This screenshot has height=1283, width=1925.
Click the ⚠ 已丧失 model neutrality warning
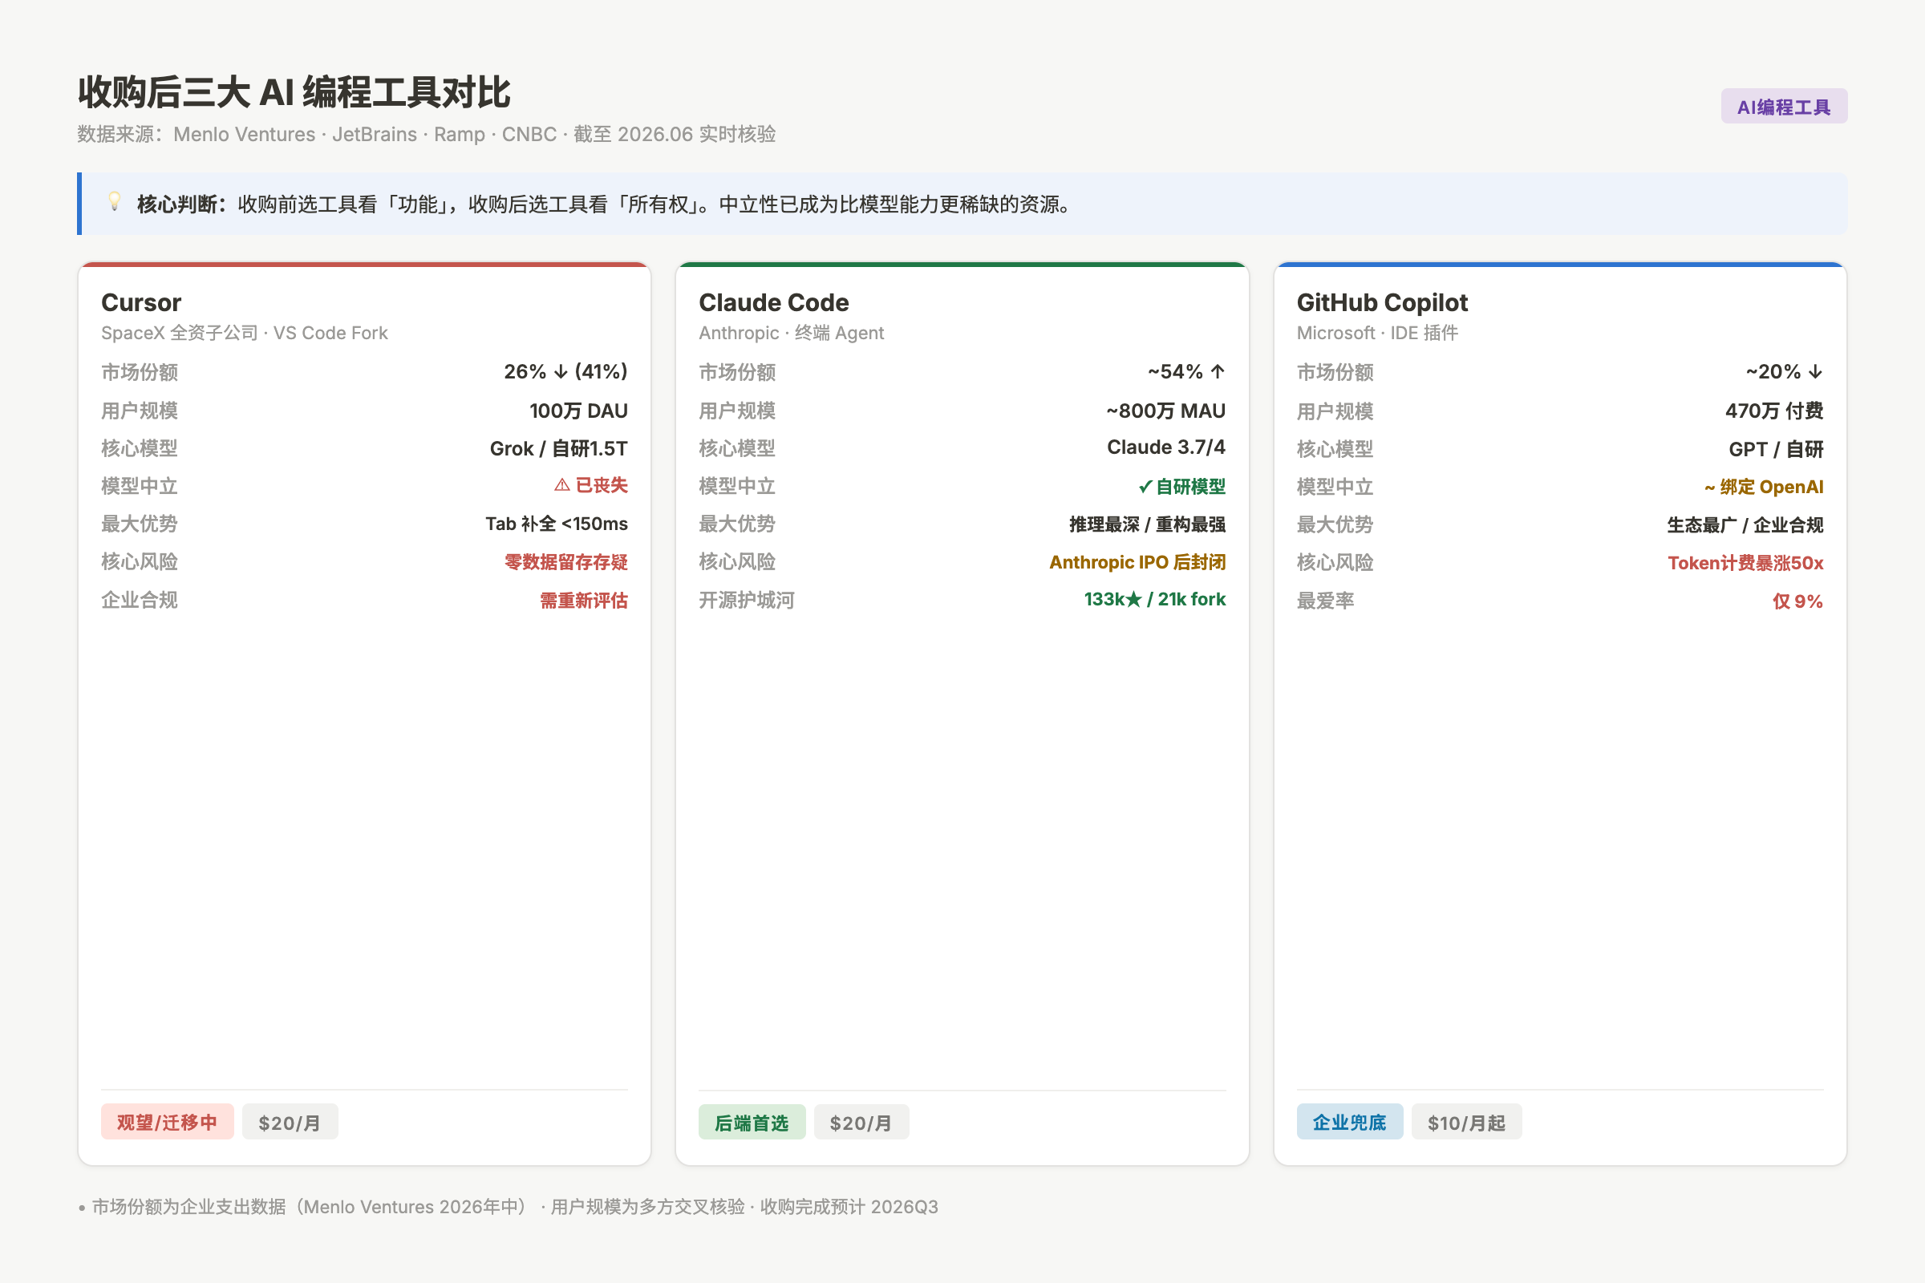pos(591,485)
